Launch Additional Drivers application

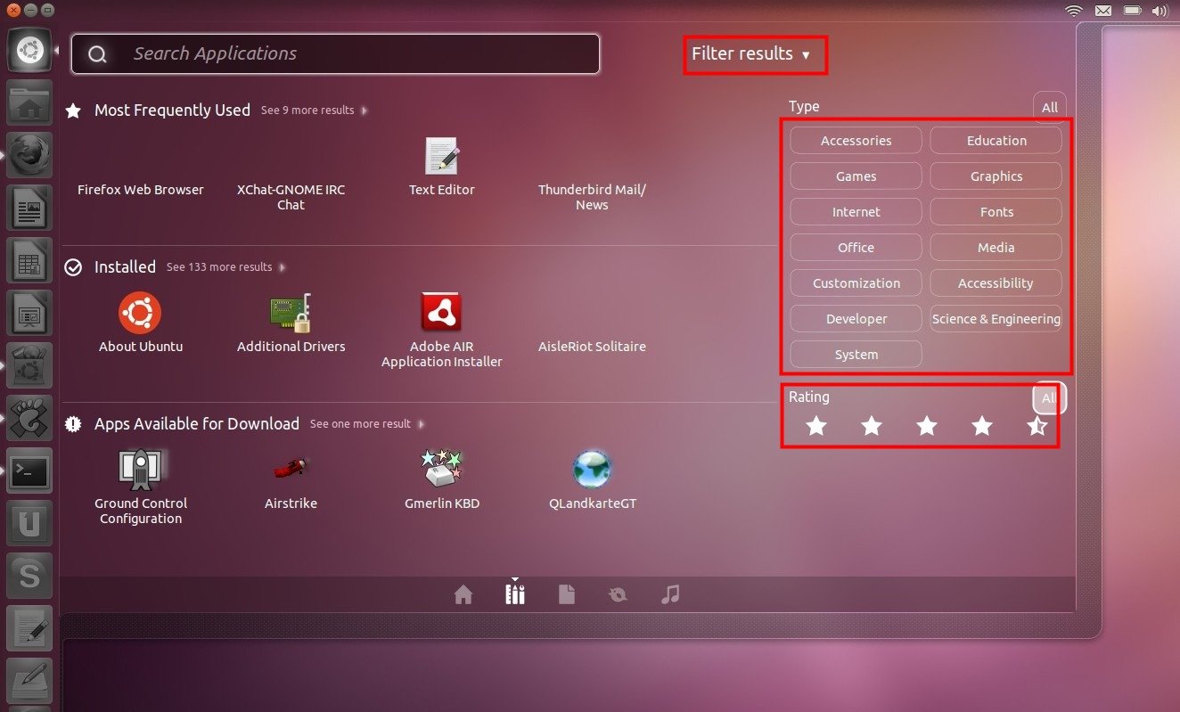(x=291, y=313)
